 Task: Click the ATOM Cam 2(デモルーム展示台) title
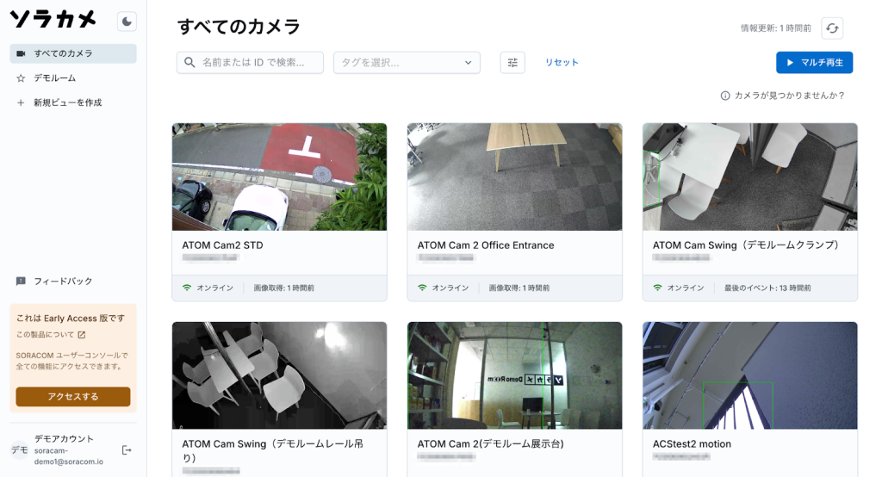coord(490,443)
